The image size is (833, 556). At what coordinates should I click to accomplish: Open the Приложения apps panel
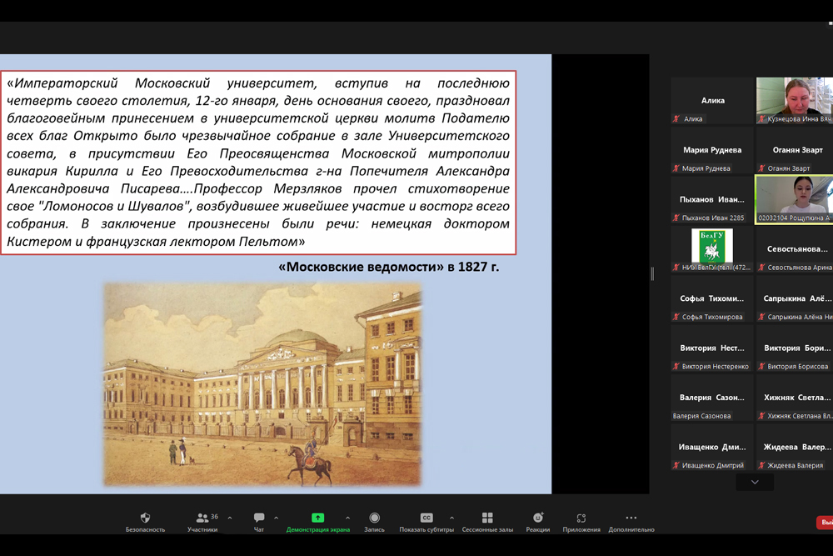pos(581,518)
